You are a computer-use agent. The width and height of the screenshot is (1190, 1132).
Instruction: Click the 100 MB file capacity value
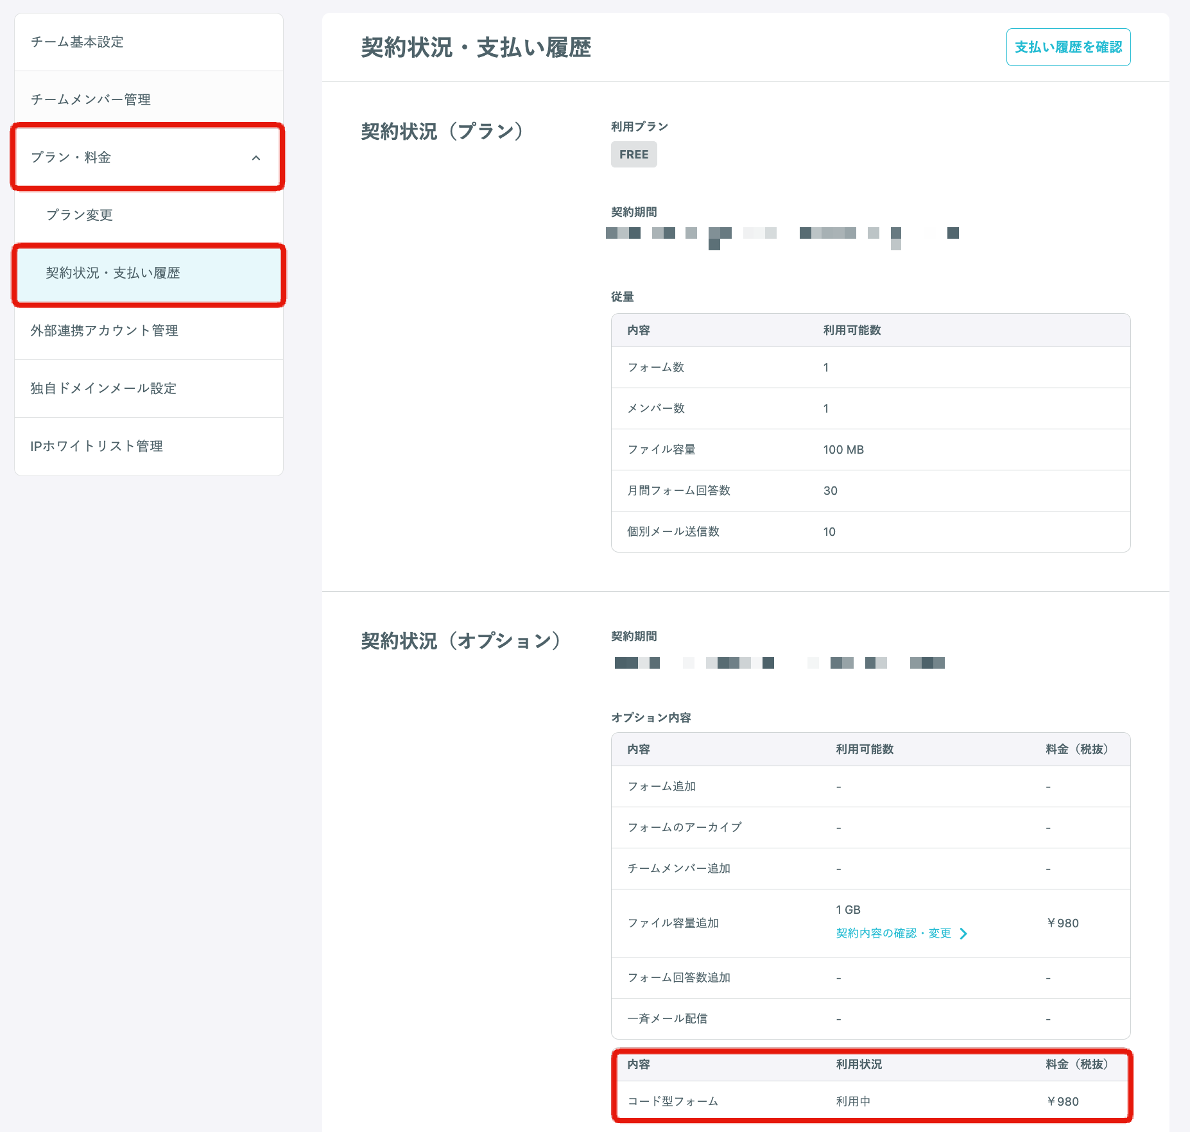843,450
